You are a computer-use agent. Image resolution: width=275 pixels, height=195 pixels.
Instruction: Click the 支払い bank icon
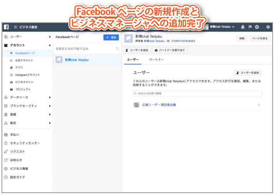click(x=6, y=135)
